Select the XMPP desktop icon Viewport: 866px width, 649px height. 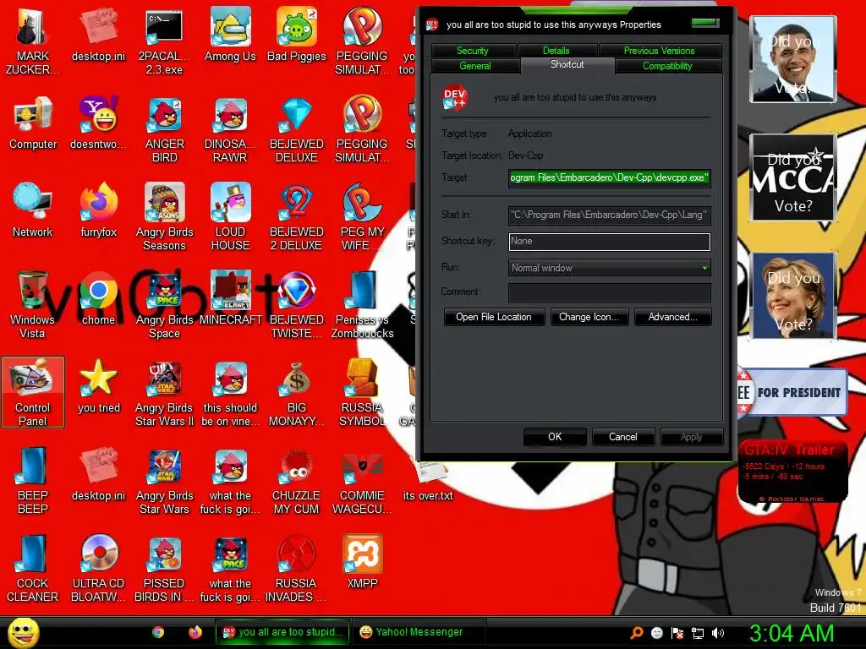pos(362,561)
